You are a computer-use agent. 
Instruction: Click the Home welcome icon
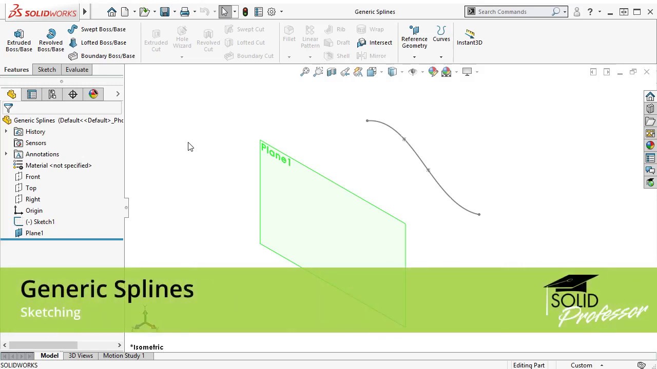click(x=111, y=11)
